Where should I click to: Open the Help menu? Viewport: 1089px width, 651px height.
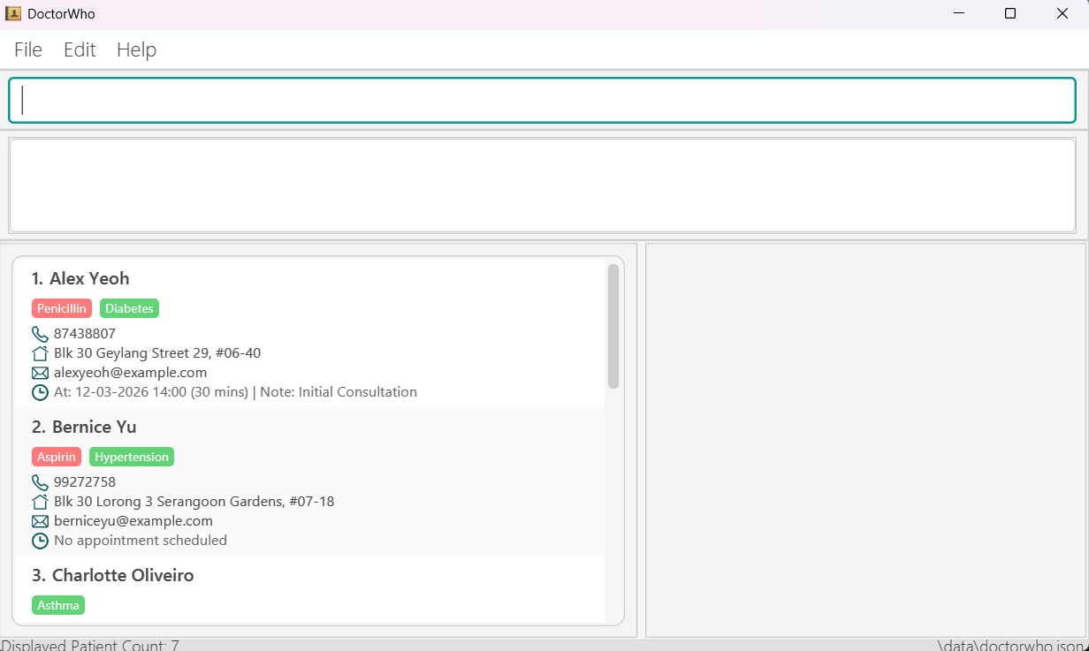point(136,50)
